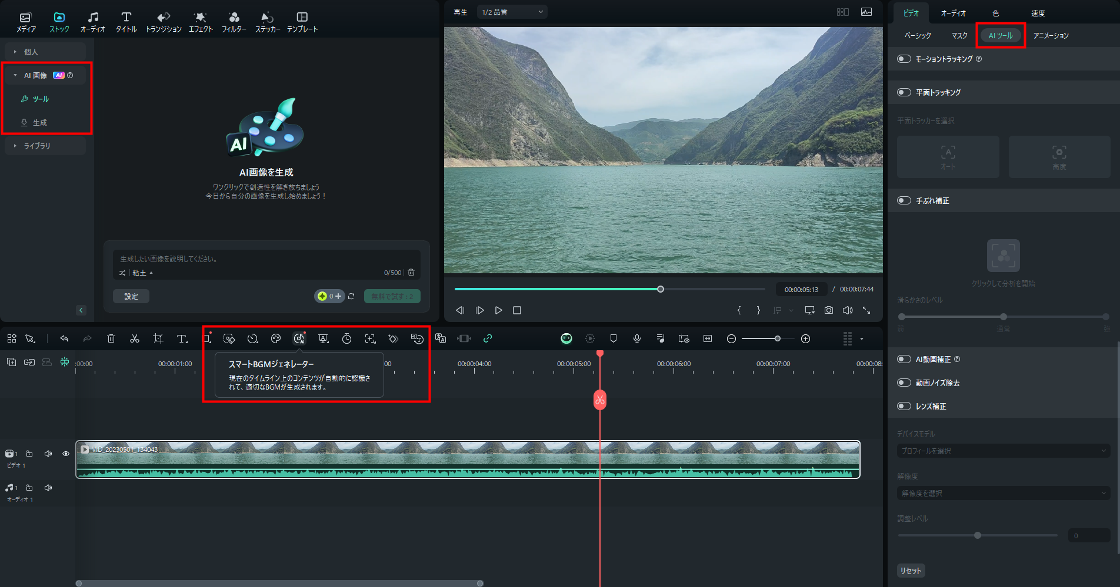Screen dimensions: 1120x587
Task: Open the Smart BGM Generator tool icon
Action: [299, 338]
